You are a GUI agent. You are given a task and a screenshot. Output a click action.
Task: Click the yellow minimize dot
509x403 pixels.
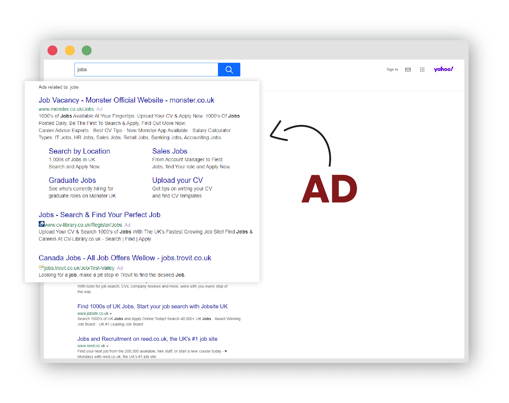tap(70, 50)
